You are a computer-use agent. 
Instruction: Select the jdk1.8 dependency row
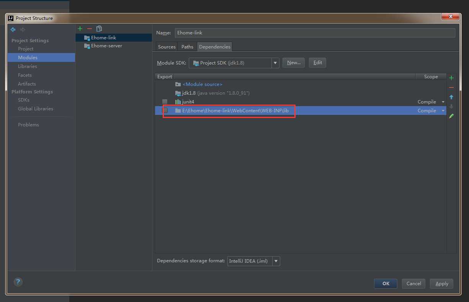301,93
